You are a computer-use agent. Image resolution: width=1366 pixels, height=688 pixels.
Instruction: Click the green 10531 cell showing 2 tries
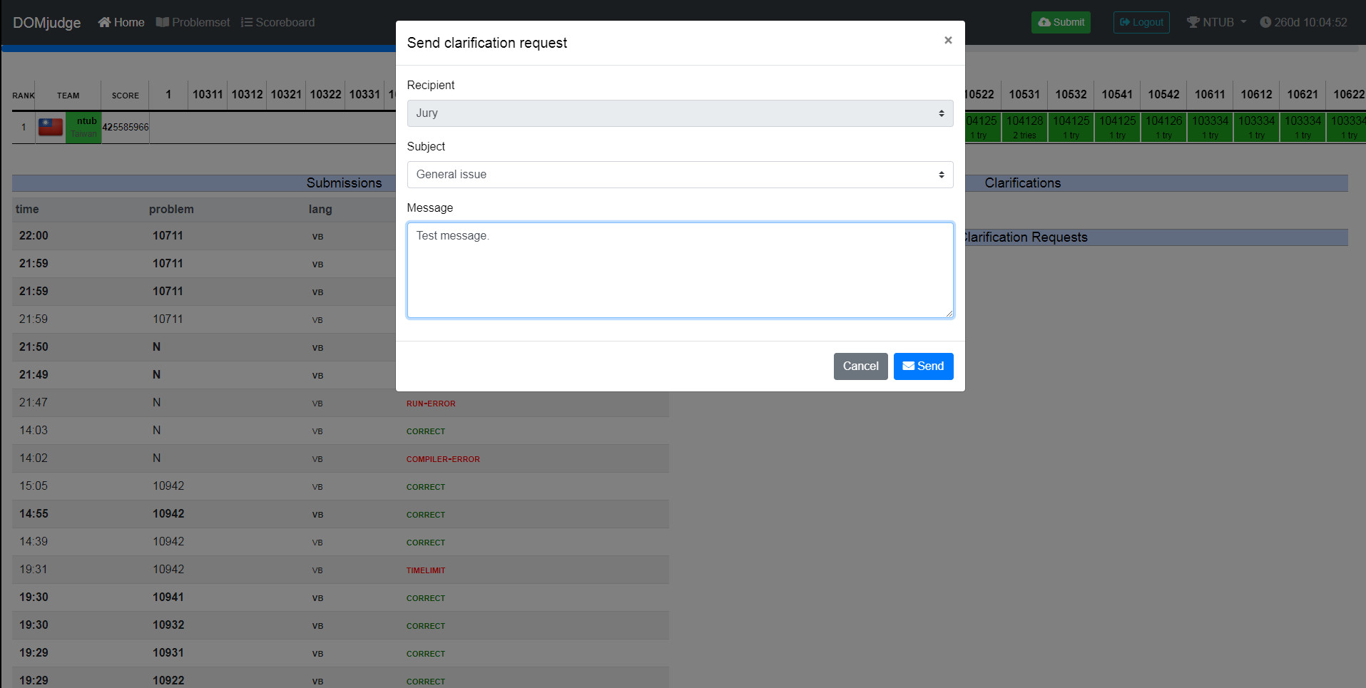[1024, 127]
